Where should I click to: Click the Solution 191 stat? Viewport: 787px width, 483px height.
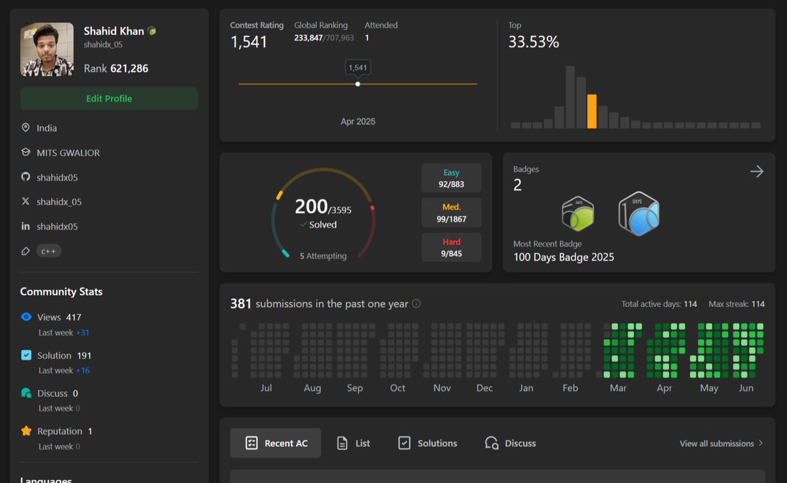coord(64,355)
